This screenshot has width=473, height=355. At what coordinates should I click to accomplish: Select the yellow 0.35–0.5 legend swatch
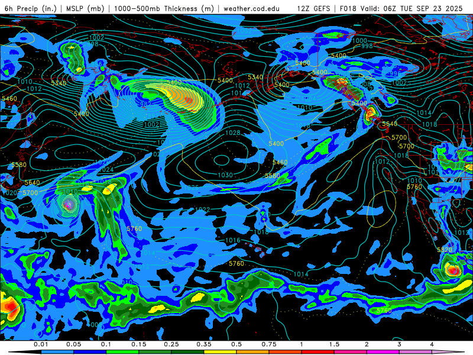click(220, 352)
